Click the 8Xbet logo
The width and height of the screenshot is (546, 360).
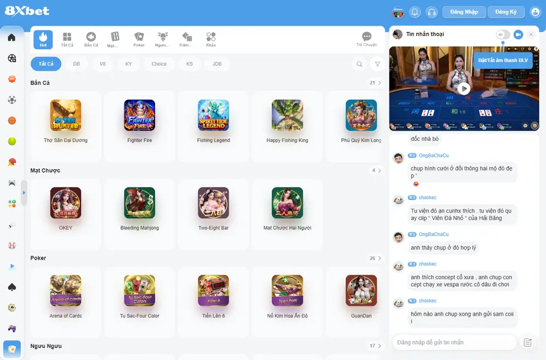tap(27, 11)
